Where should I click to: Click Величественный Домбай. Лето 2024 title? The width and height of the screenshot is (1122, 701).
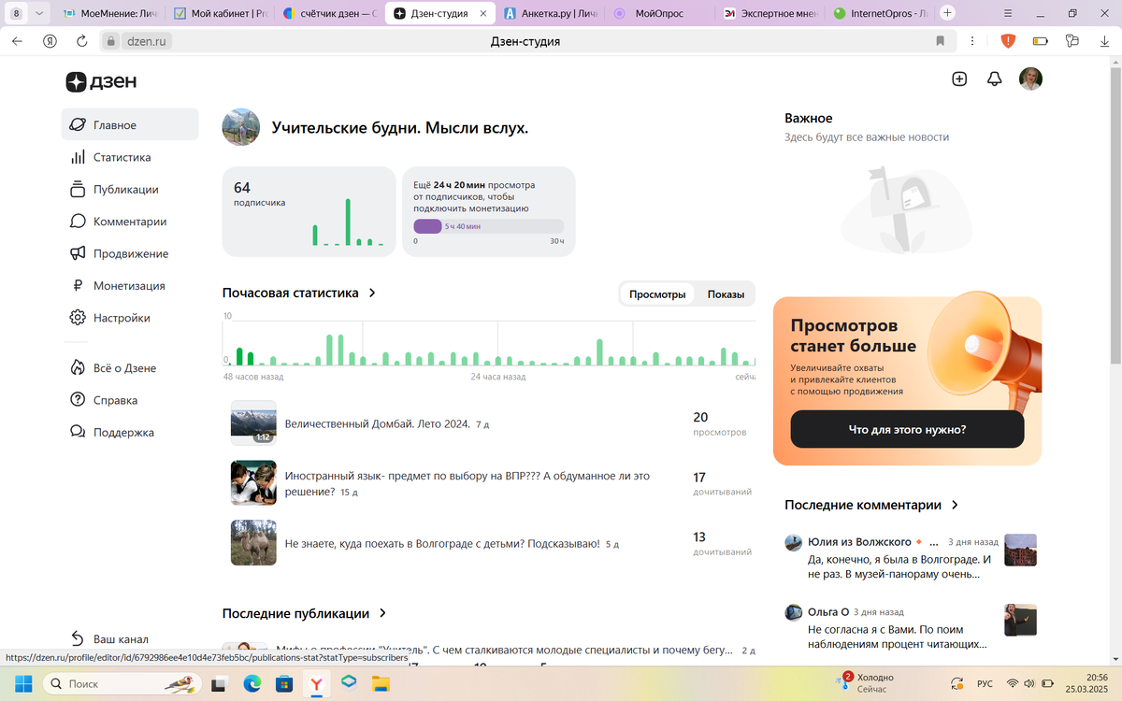[377, 423]
